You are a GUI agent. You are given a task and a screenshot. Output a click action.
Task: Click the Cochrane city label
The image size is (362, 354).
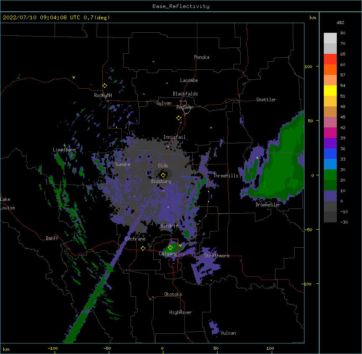[135, 239]
